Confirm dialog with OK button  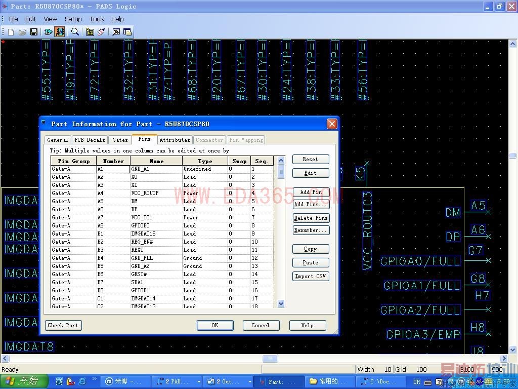point(215,325)
